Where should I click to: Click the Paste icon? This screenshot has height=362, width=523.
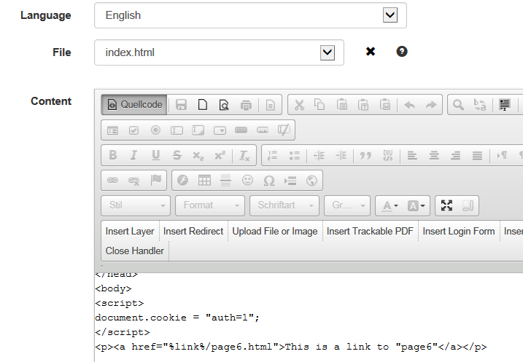click(x=342, y=105)
